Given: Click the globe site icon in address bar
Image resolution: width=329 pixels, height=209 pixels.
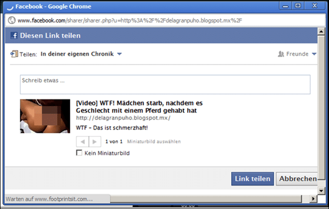Looking at the screenshot, I should coord(12,20).
